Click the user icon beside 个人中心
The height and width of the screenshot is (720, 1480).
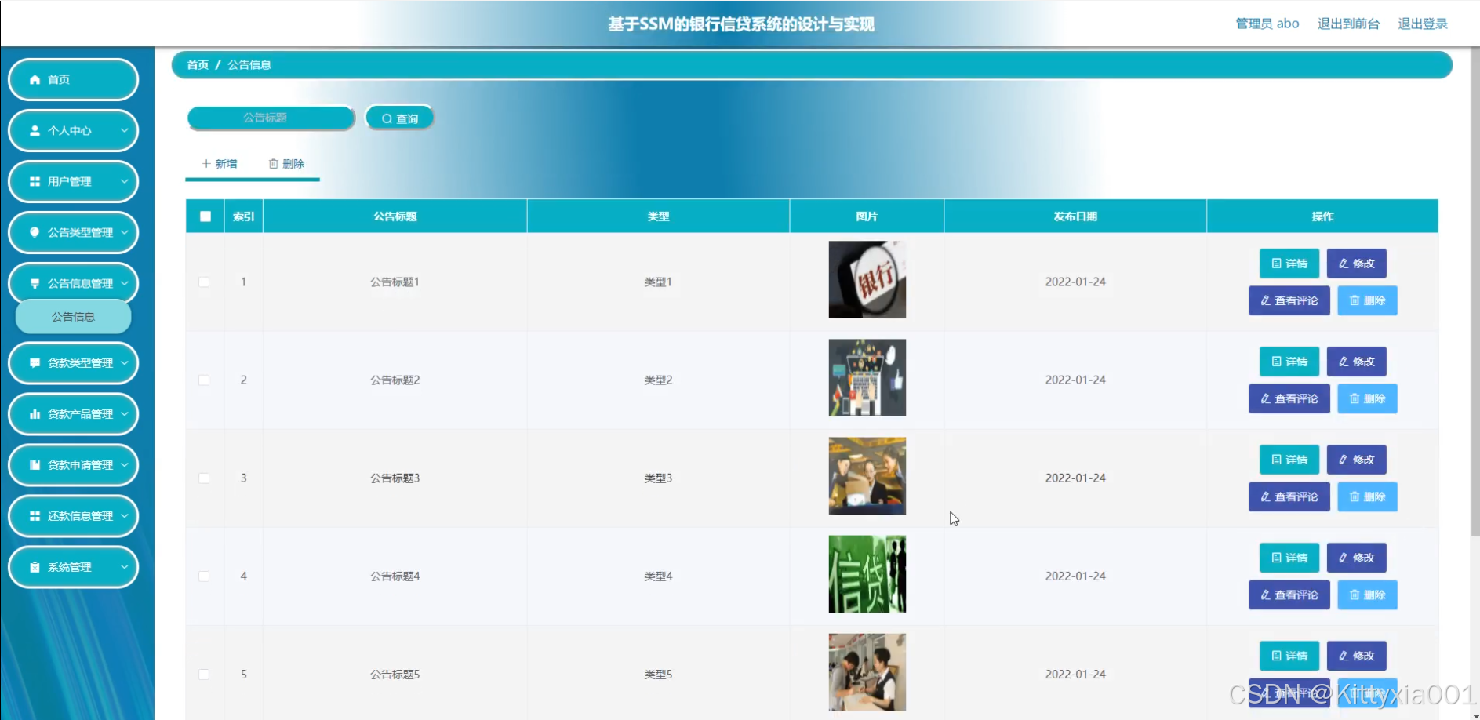tap(35, 131)
